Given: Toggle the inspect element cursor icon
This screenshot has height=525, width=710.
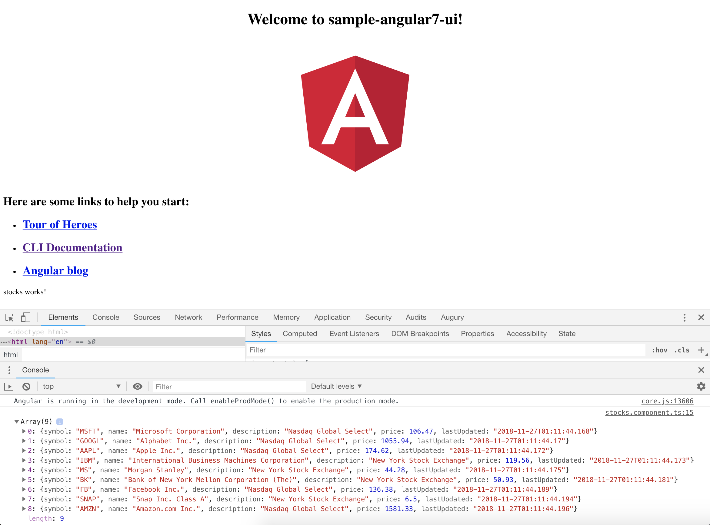Looking at the screenshot, I should tap(9, 317).
